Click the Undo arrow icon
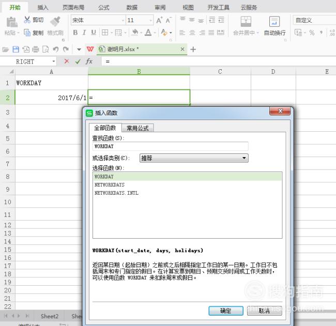The height and width of the screenshot is (326, 336). [56, 50]
